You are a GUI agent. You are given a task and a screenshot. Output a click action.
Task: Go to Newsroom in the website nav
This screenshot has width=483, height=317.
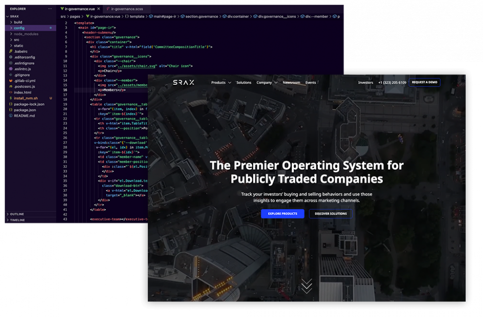[x=291, y=83]
